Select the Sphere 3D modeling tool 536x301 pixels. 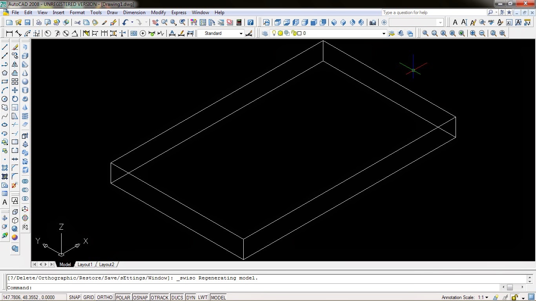click(x=25, y=82)
